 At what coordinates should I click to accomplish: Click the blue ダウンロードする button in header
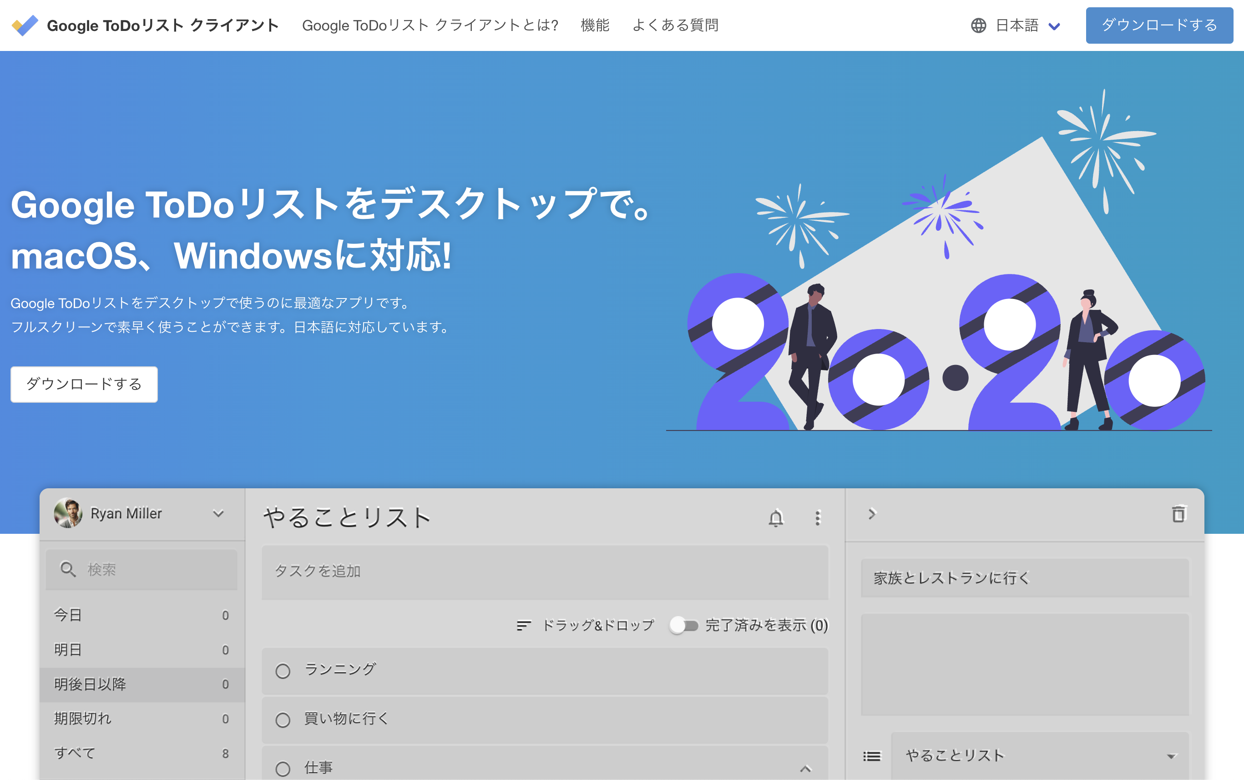1159,25
